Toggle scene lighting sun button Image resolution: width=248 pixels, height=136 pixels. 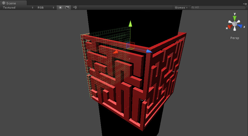tap(60, 8)
